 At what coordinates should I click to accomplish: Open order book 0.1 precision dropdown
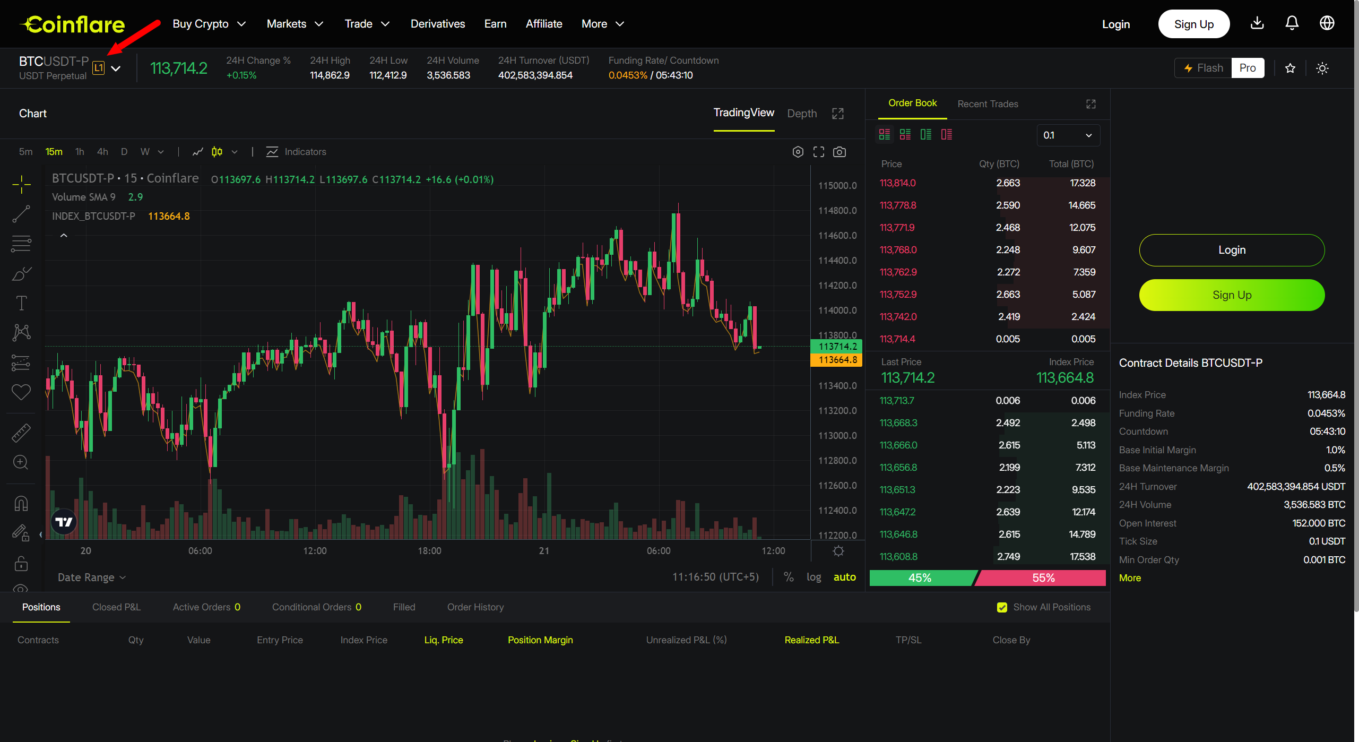1068,135
